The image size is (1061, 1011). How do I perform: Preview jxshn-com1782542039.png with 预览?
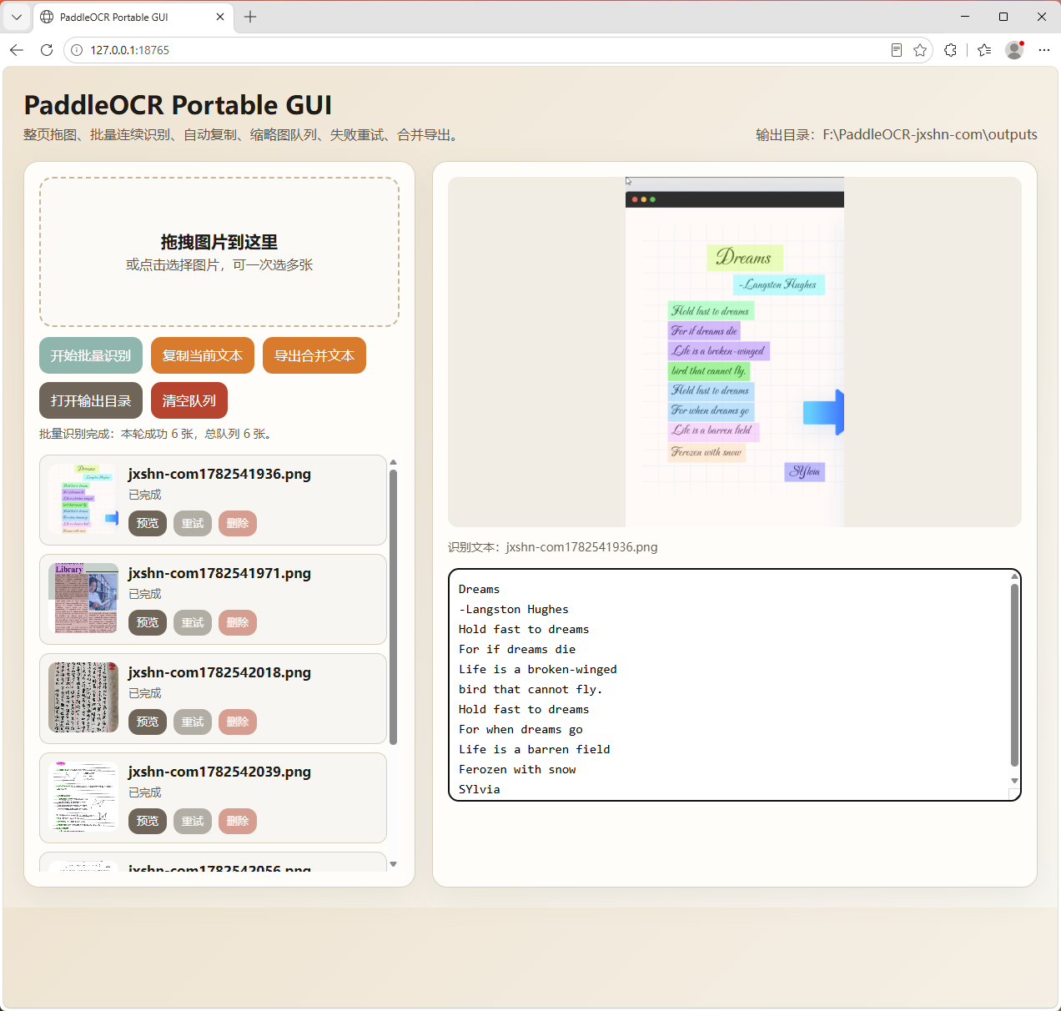point(148,821)
